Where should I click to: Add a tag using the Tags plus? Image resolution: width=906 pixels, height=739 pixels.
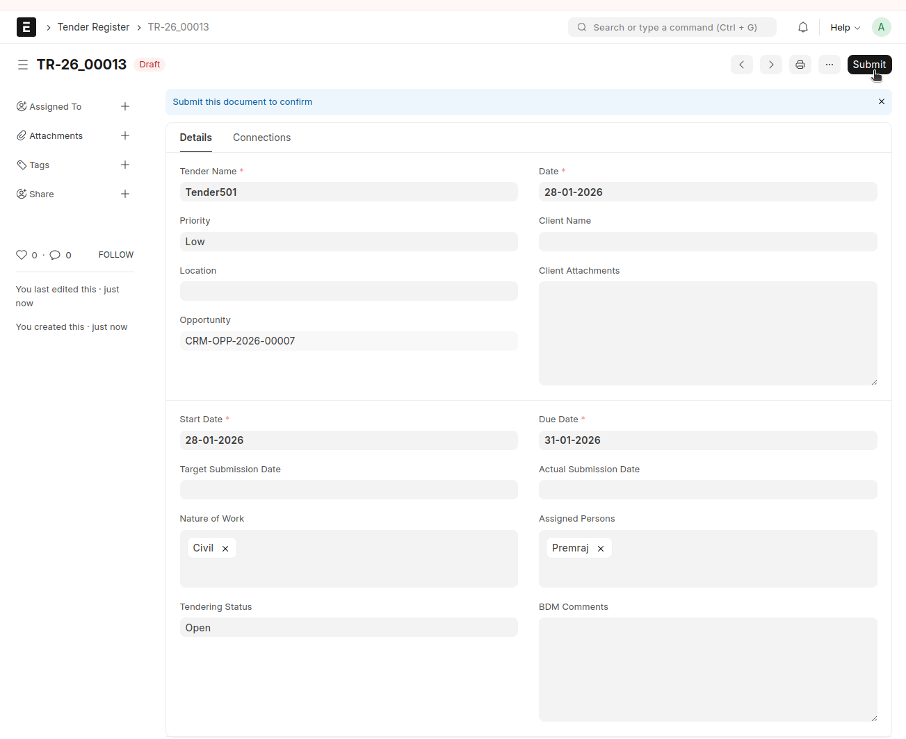125,165
